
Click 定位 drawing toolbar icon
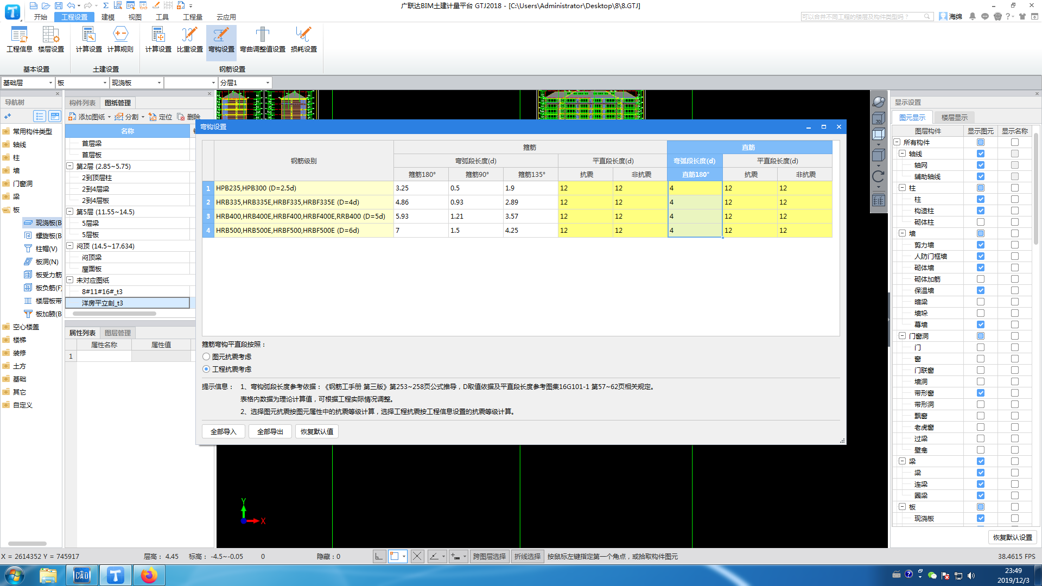(161, 117)
